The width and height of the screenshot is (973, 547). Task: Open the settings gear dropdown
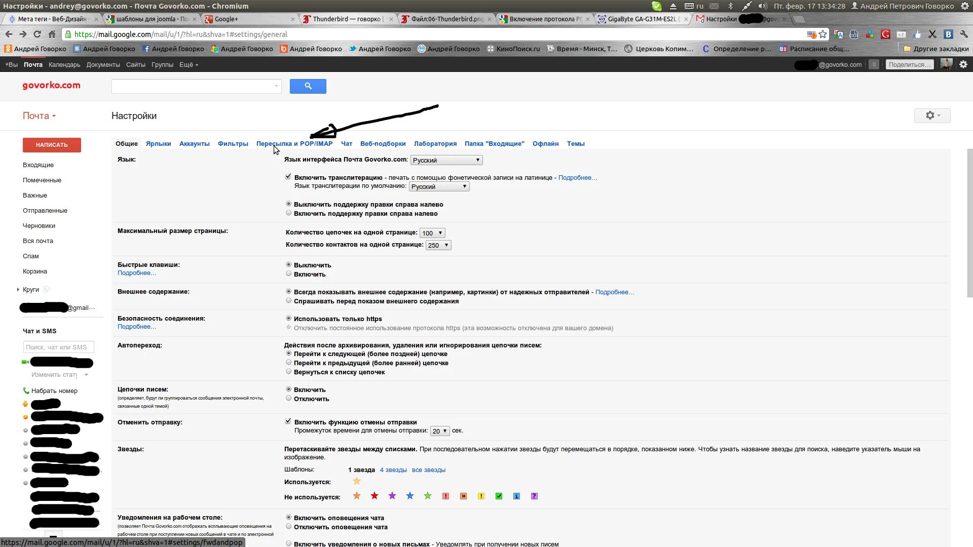(932, 115)
